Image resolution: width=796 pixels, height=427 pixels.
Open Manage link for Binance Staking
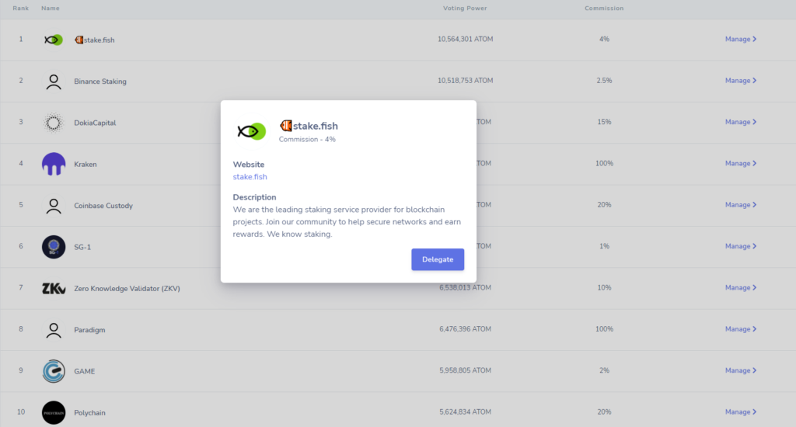(x=741, y=81)
